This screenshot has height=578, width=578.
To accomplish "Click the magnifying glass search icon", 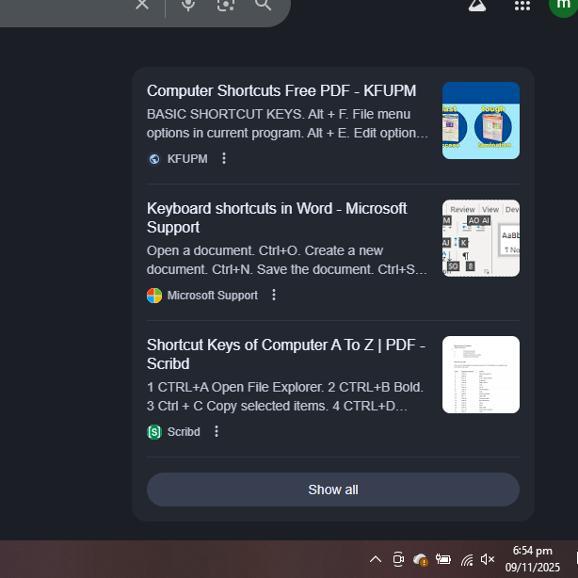I will pos(263,4).
